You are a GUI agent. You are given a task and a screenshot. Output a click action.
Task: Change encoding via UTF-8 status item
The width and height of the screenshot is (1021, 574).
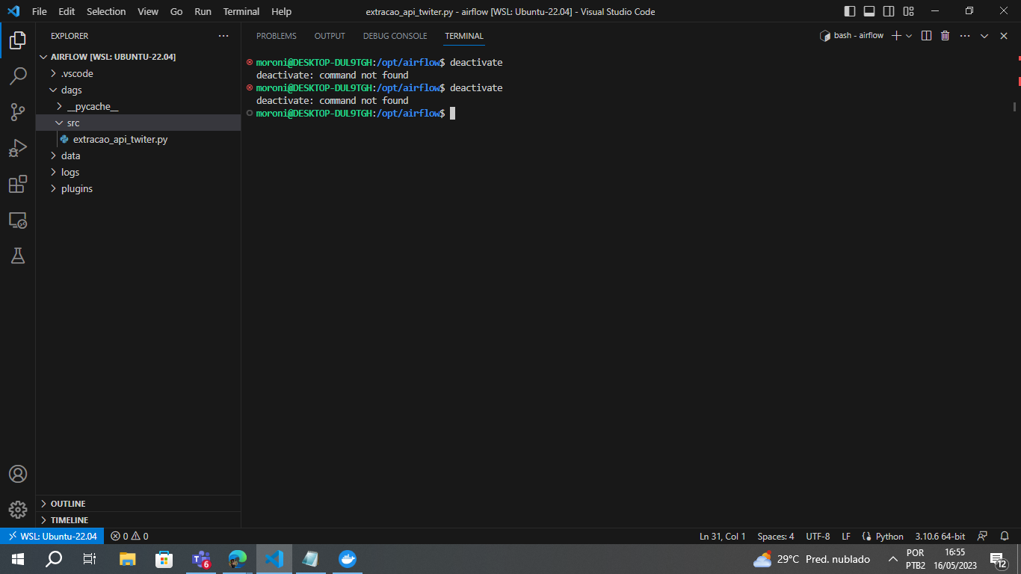818,536
